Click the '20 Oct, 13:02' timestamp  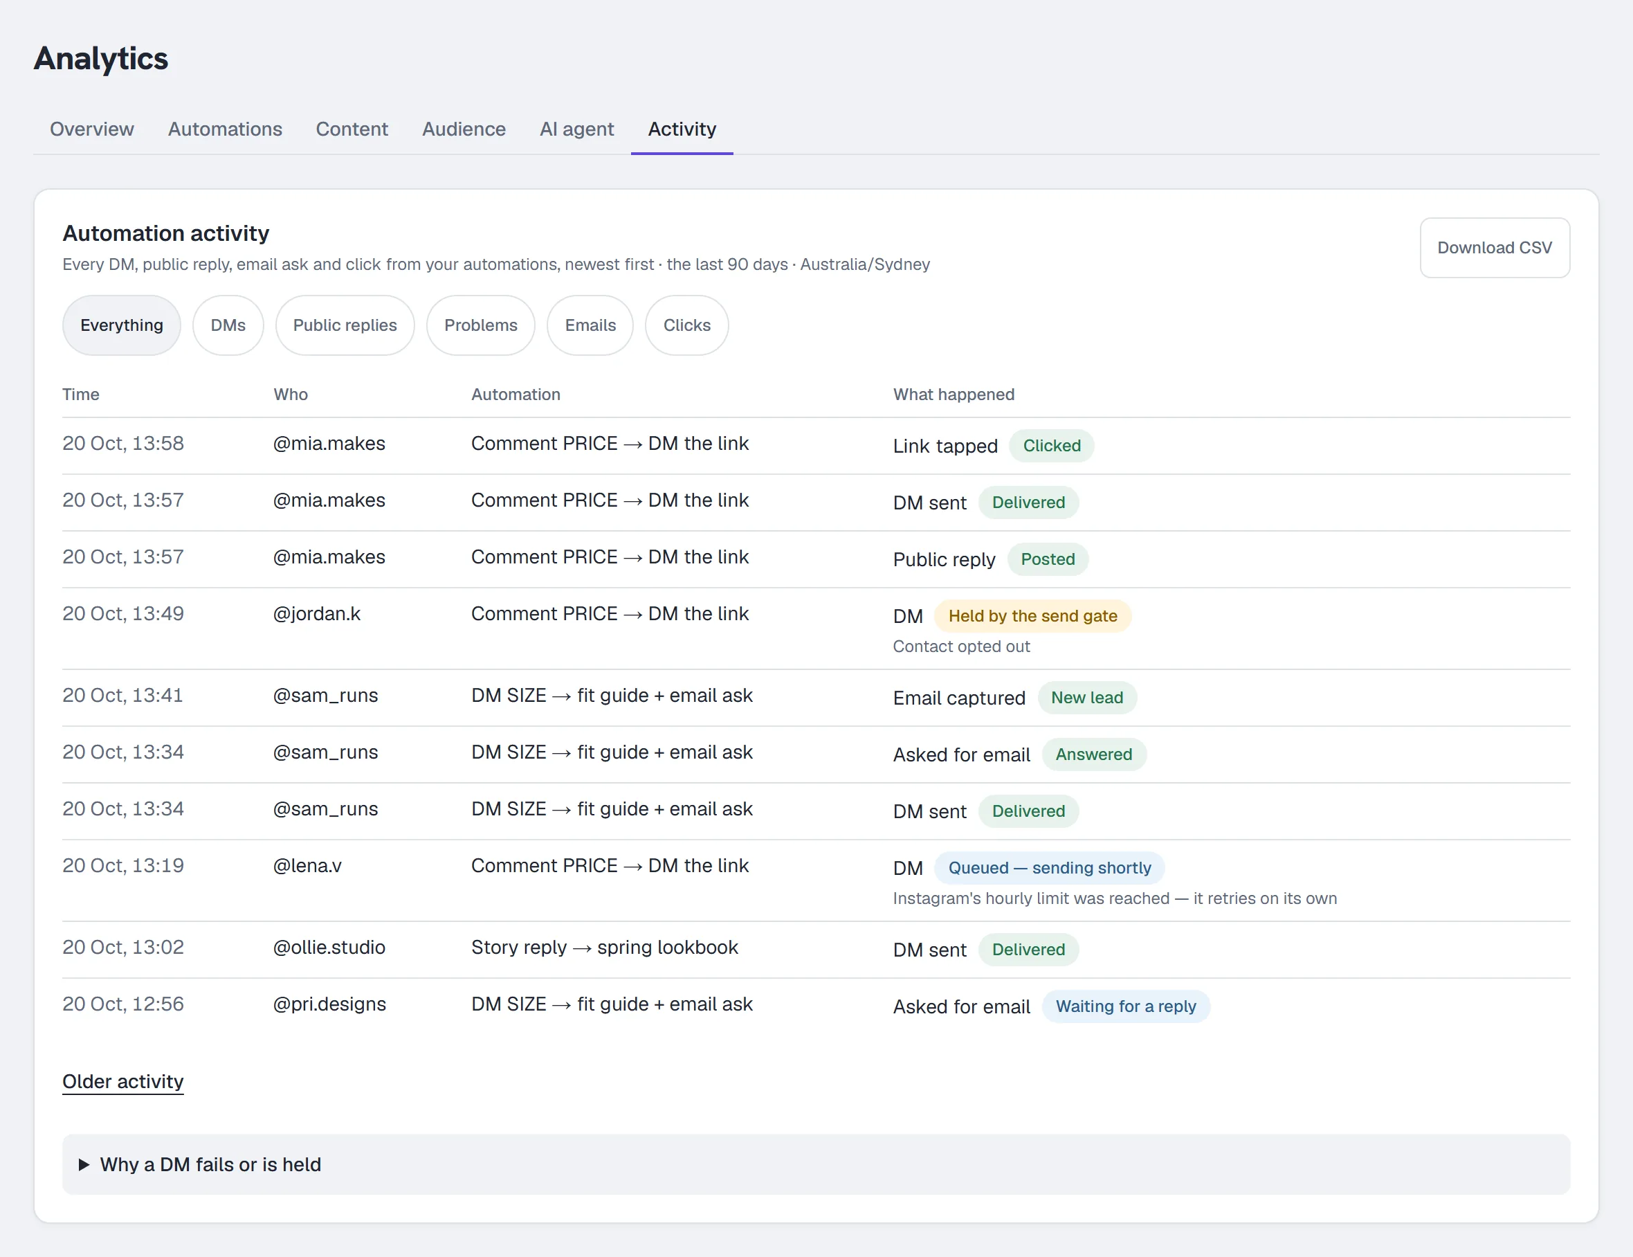[x=122, y=948]
